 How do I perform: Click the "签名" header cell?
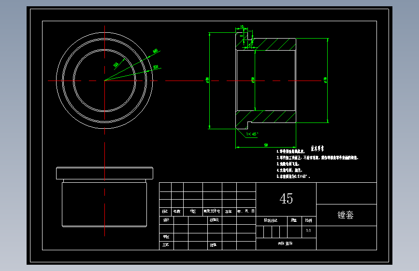point(229,211)
